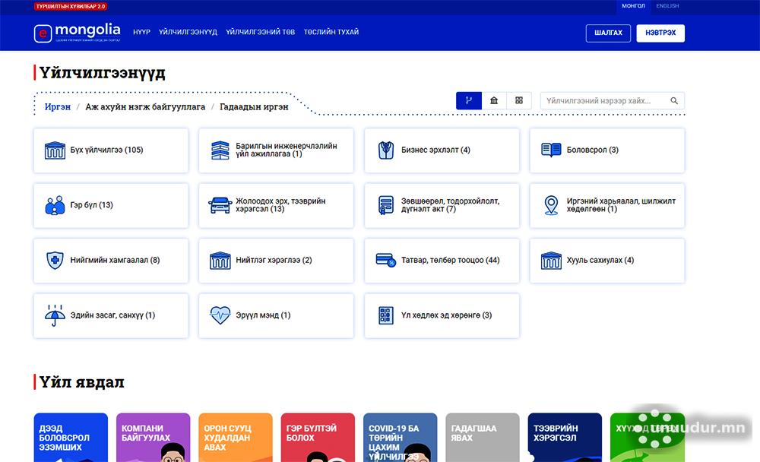This screenshot has width=760, height=462.
Task: Open the ТӨСЛИЙН ТУХАЙ menu item
Action: (331, 33)
